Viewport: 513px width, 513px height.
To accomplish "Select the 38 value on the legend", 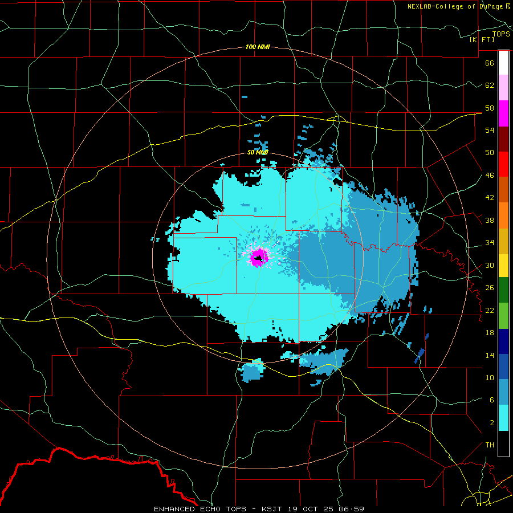I will [490, 220].
